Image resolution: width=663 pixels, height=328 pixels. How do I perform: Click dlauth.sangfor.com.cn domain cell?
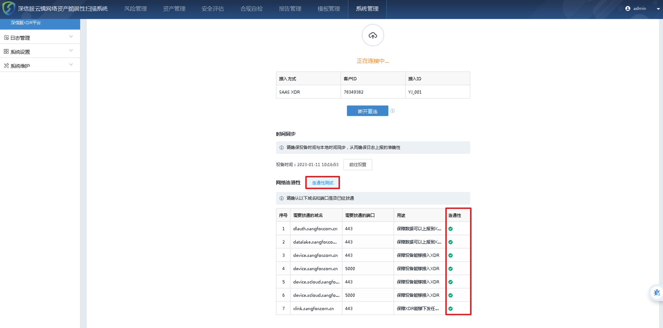click(316, 229)
